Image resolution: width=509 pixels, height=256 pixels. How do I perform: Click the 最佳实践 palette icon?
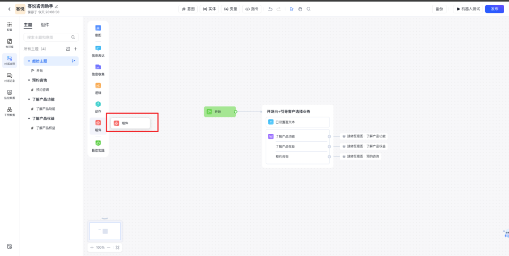pyautogui.click(x=98, y=143)
